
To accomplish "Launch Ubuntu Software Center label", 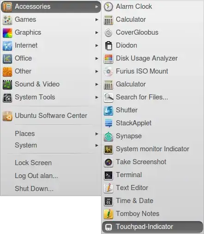I will click(51, 116).
